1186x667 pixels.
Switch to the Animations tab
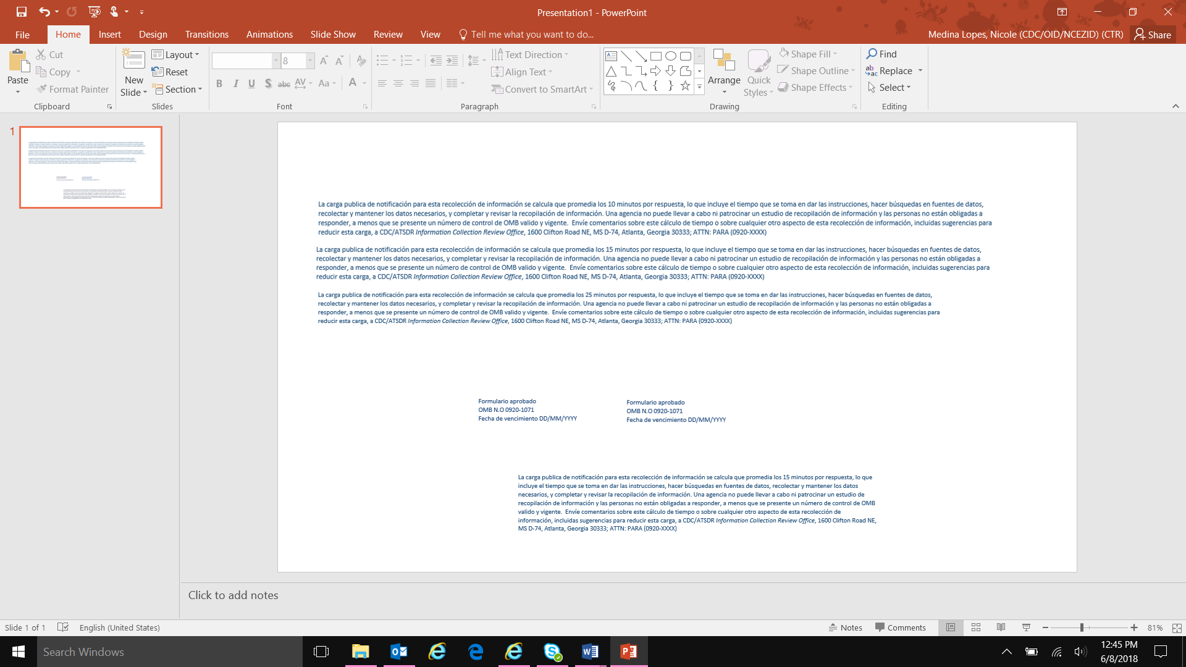[269, 35]
